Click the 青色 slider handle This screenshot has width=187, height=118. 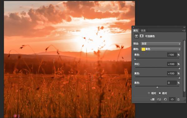point(135,59)
